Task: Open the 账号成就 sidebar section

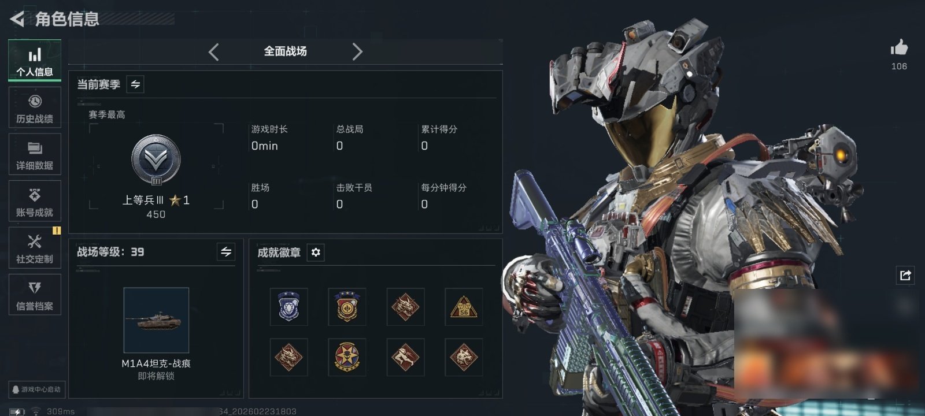Action: click(x=35, y=202)
